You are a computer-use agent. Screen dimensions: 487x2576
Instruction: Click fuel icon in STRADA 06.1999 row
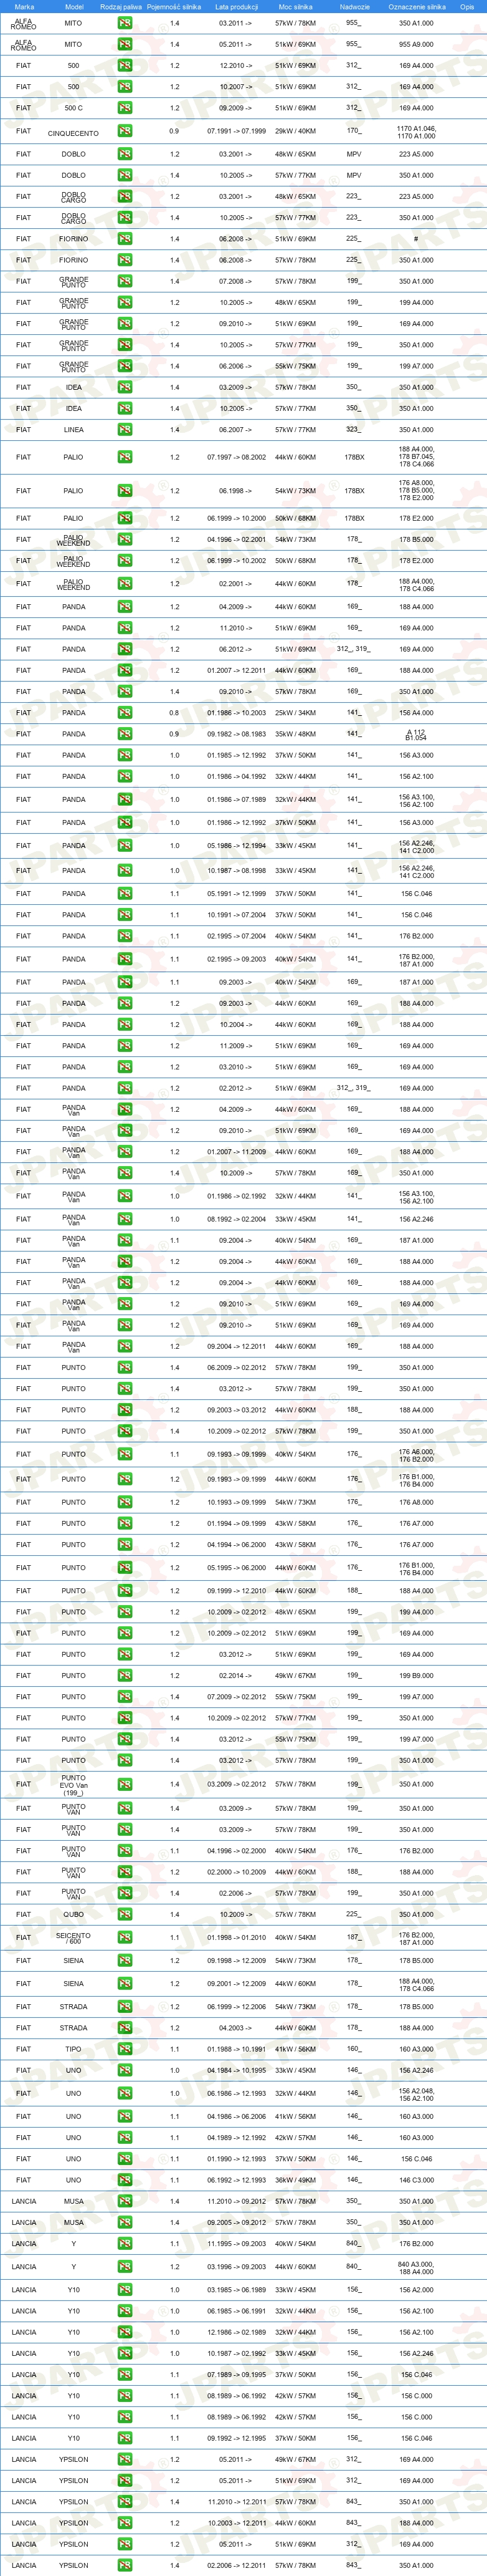point(125,2006)
